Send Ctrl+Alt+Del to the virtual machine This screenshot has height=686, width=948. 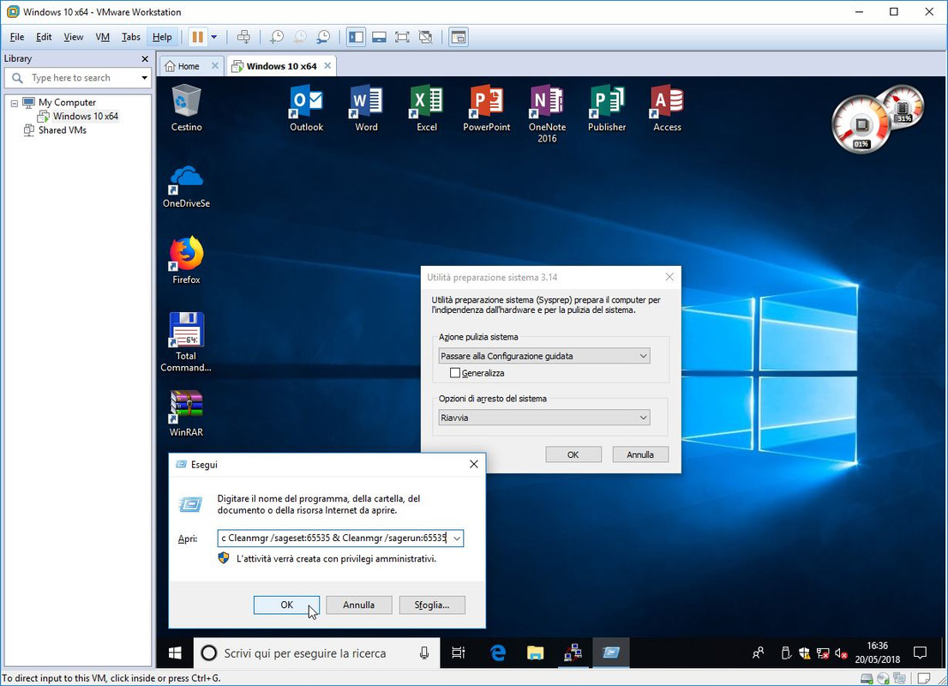(243, 37)
